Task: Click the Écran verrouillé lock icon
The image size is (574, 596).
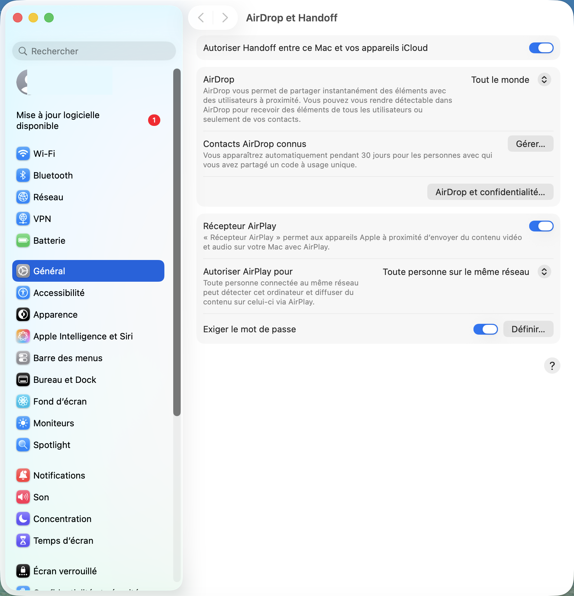Action: pyautogui.click(x=23, y=571)
